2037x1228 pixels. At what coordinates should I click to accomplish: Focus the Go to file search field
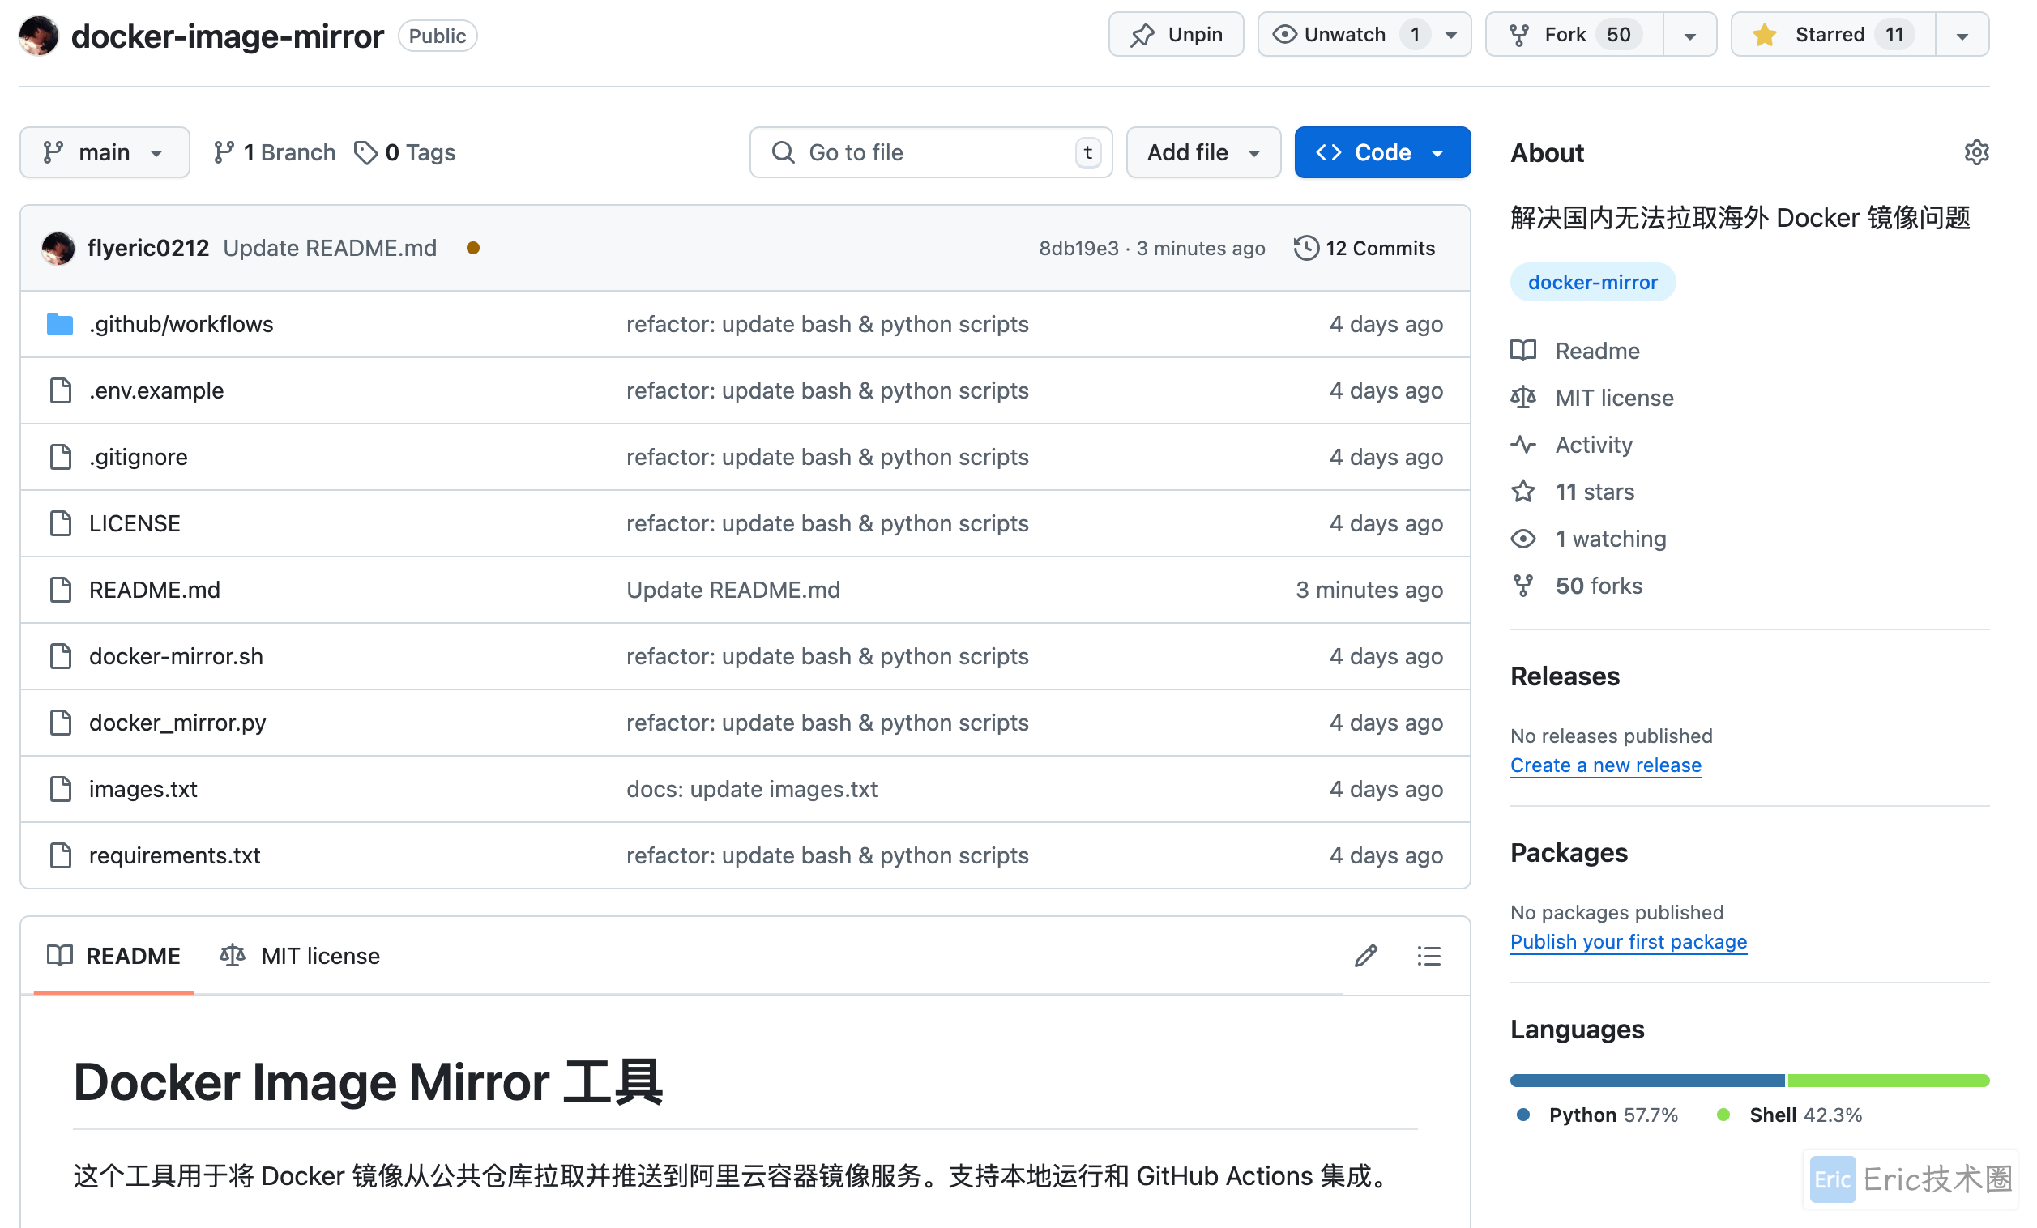(931, 152)
